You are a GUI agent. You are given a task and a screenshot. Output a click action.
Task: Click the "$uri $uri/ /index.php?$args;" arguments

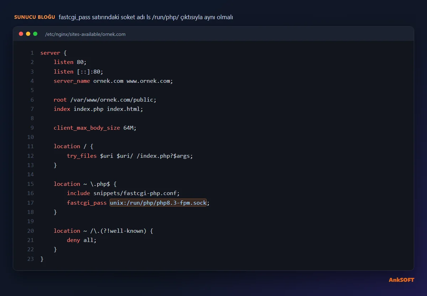click(146, 156)
